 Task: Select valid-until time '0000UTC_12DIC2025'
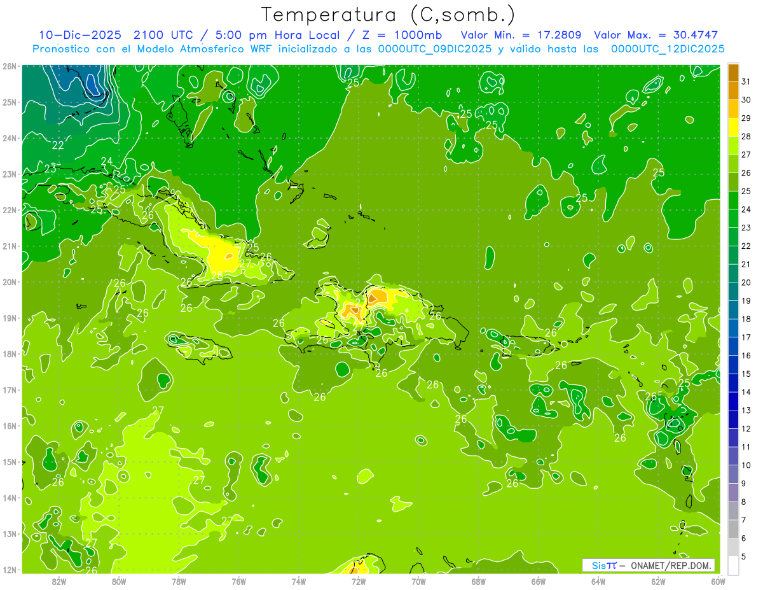tap(668, 49)
